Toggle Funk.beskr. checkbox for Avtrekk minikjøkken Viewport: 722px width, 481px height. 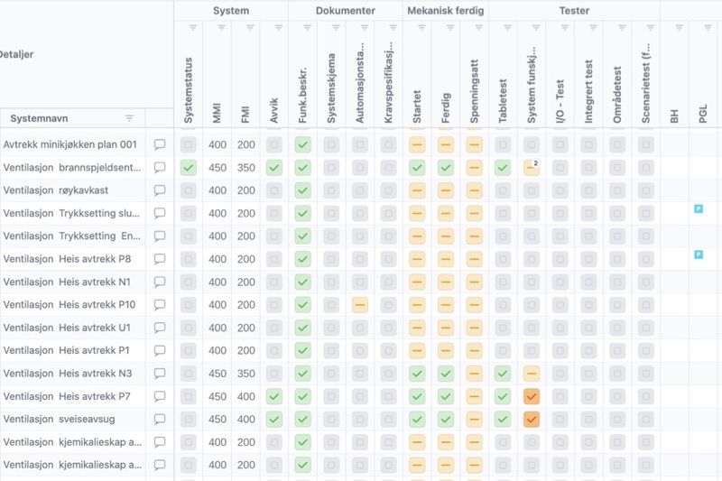click(x=302, y=144)
